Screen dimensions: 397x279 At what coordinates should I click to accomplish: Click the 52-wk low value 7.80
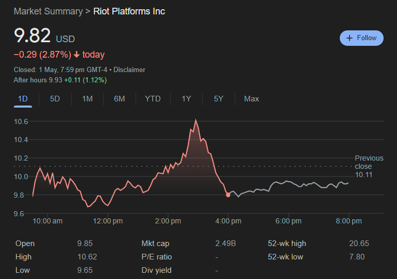tap(357, 257)
